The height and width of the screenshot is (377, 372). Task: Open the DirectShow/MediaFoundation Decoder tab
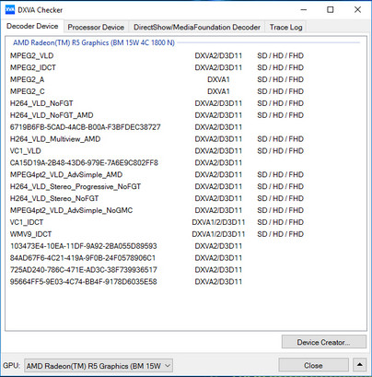click(x=197, y=27)
